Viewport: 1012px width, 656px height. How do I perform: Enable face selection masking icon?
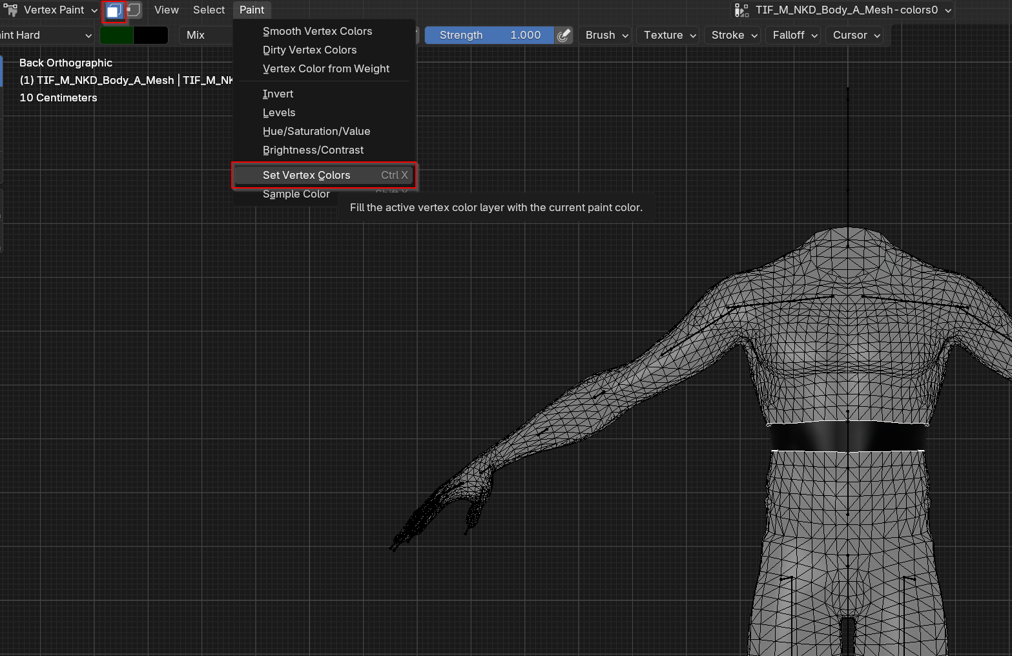point(114,10)
